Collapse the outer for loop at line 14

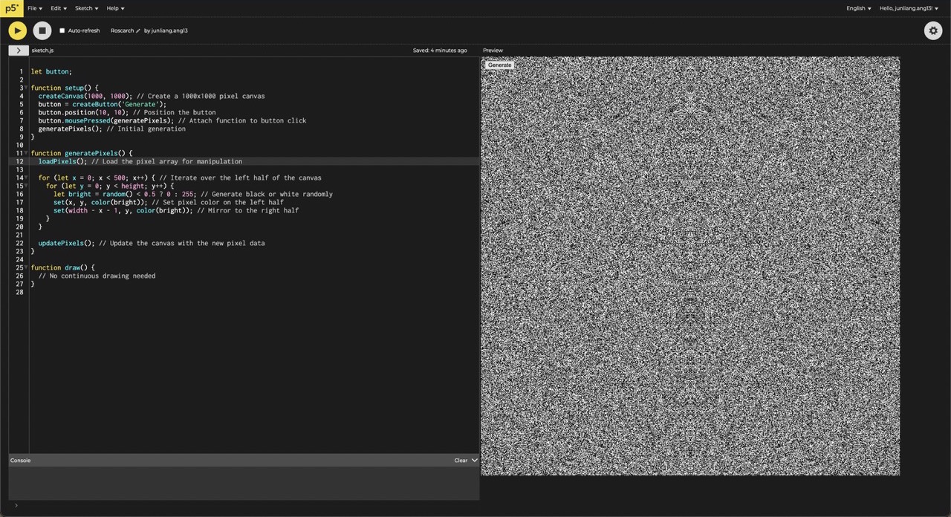pyautogui.click(x=26, y=178)
